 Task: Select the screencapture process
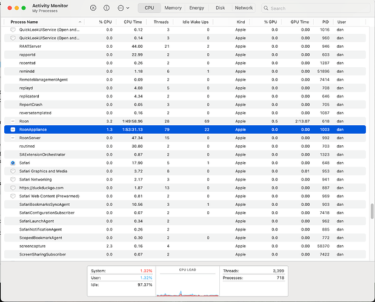coord(185,246)
